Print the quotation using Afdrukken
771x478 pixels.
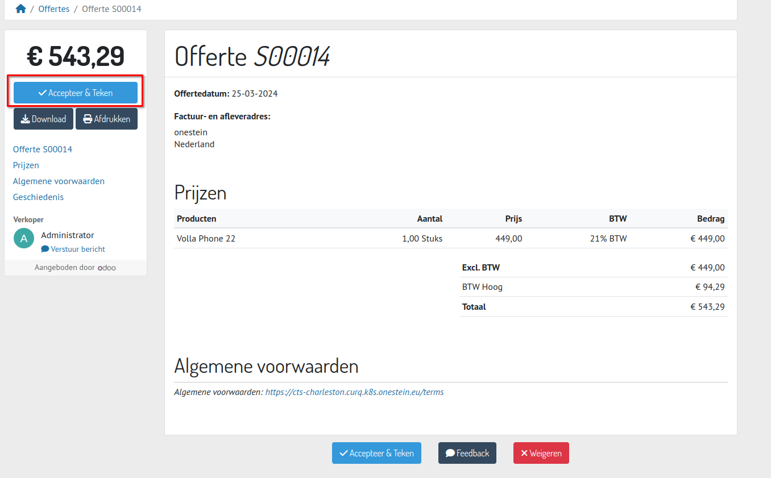click(x=106, y=119)
